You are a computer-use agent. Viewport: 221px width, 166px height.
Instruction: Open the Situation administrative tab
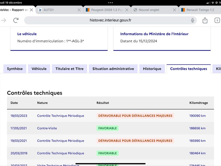click(x=113, y=69)
